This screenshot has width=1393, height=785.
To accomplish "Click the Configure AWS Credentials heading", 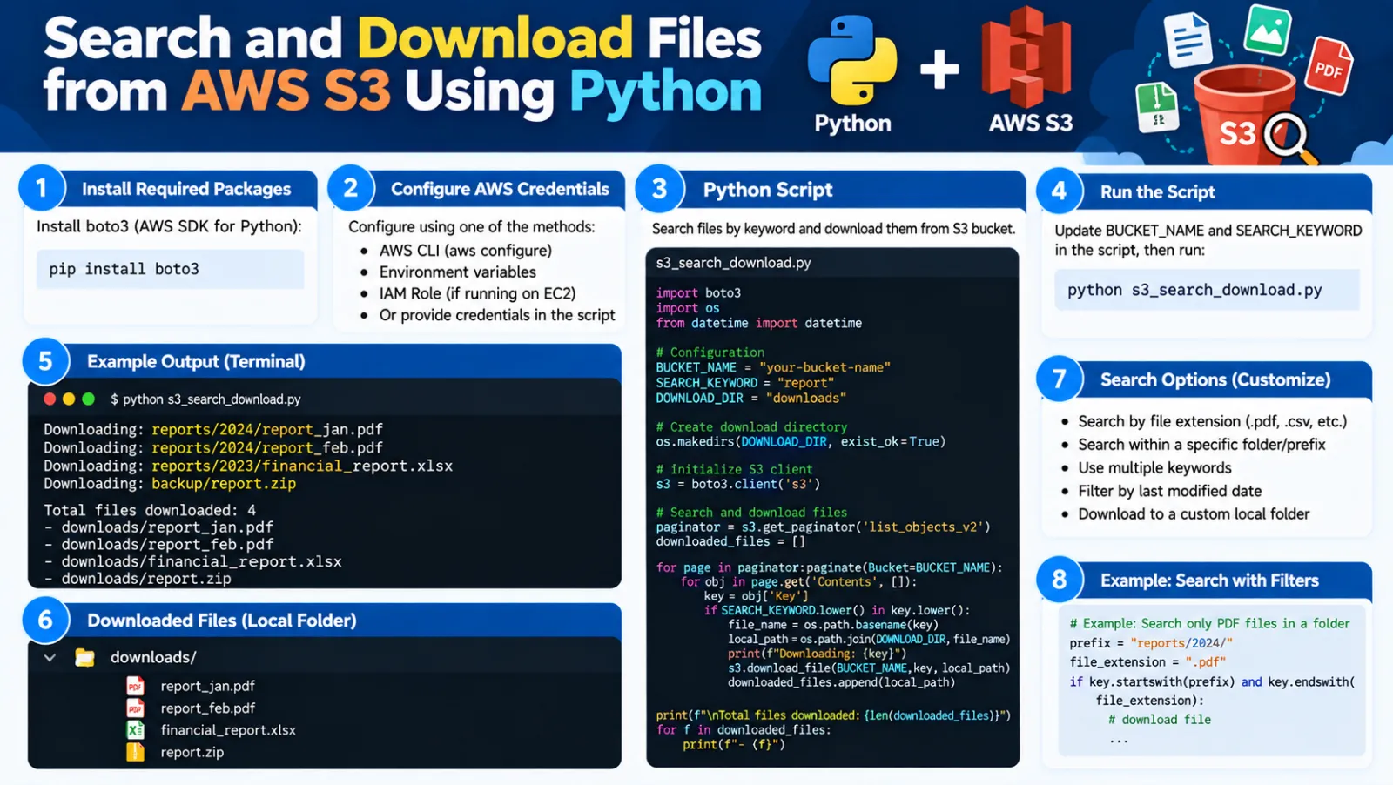I will (x=500, y=189).
